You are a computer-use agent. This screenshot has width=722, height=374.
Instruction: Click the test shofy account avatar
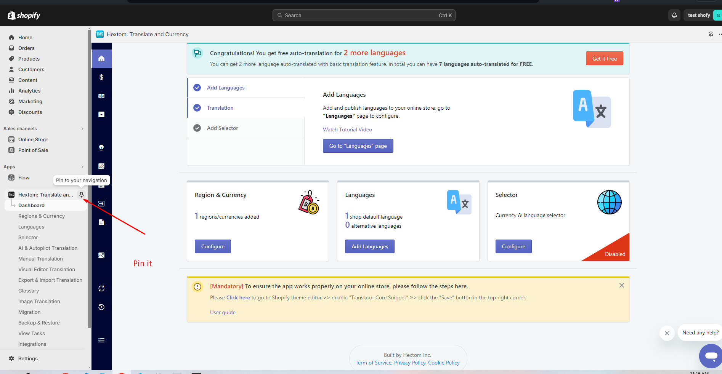click(718, 15)
